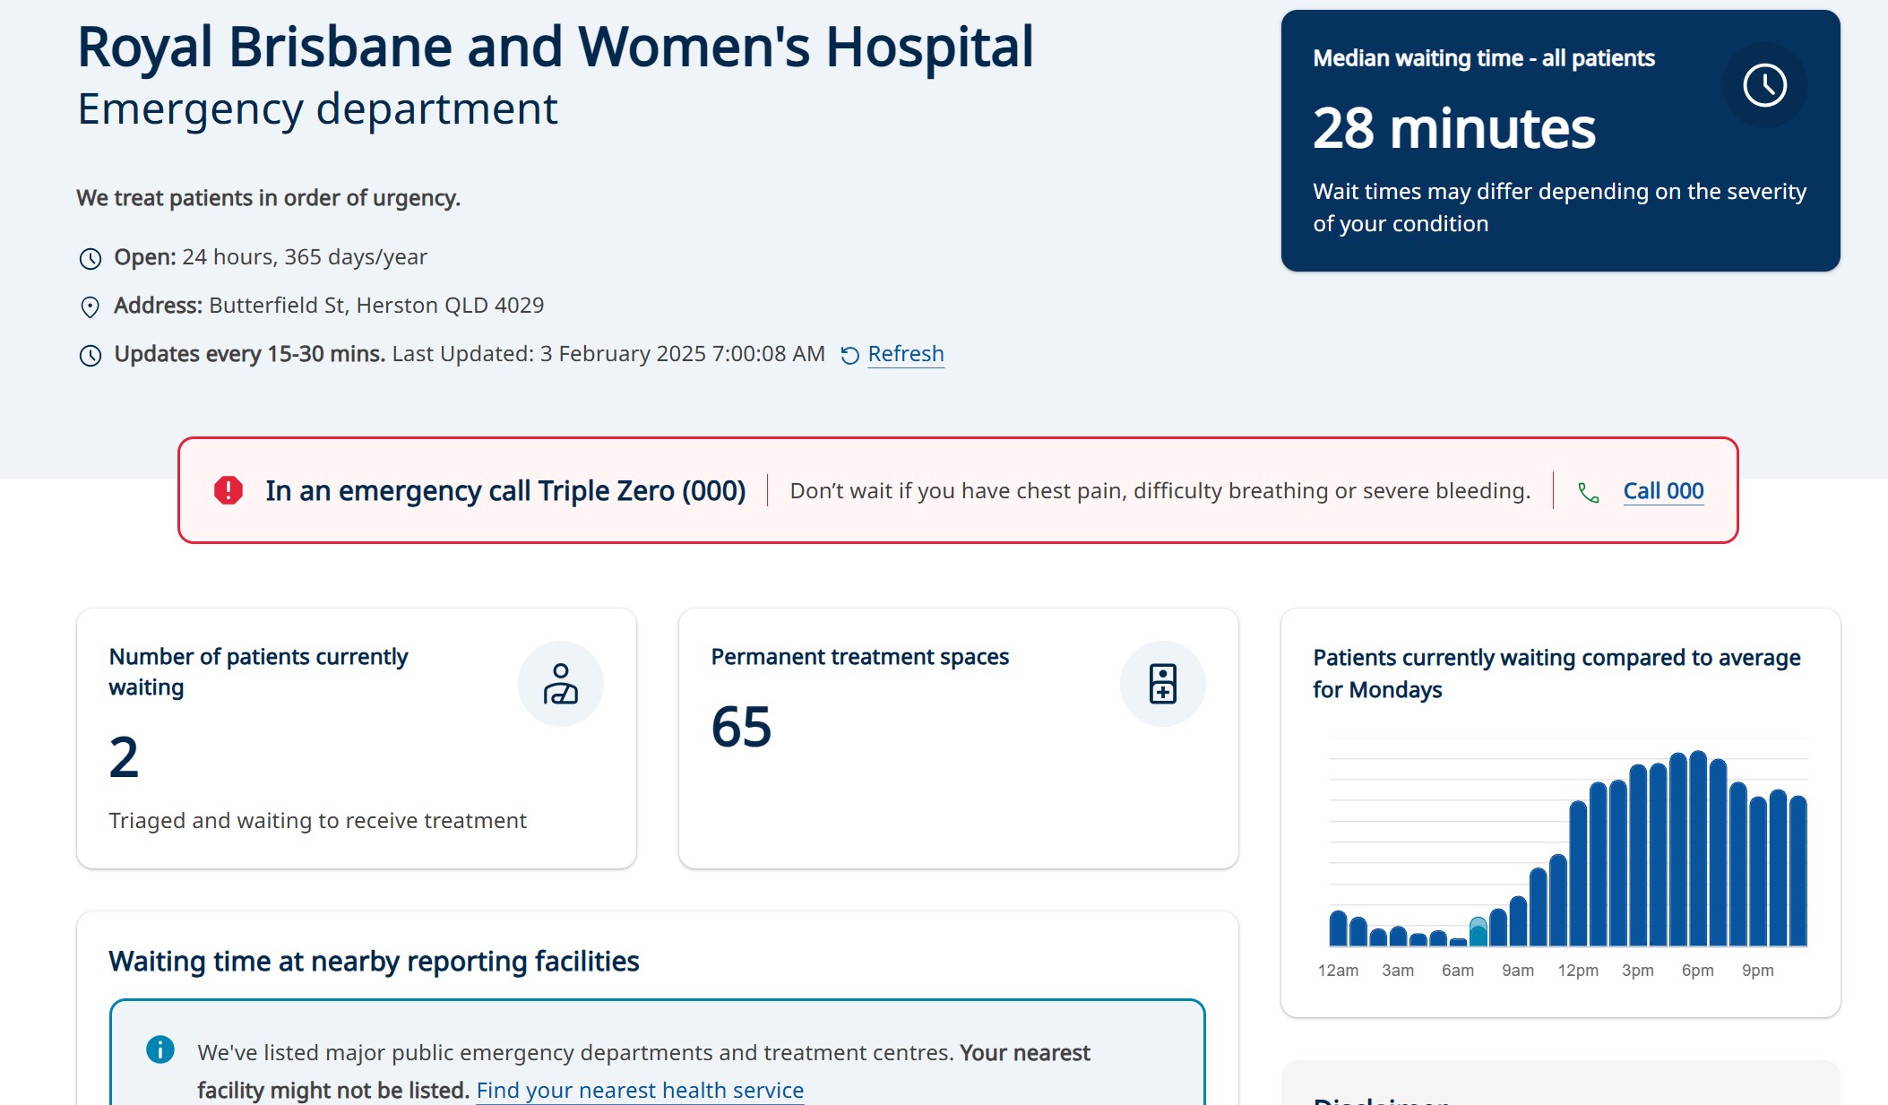Viewport: 1888px width, 1105px height.
Task: Click the clock icon beside Updates every 15-30 mins
Action: [x=91, y=356]
